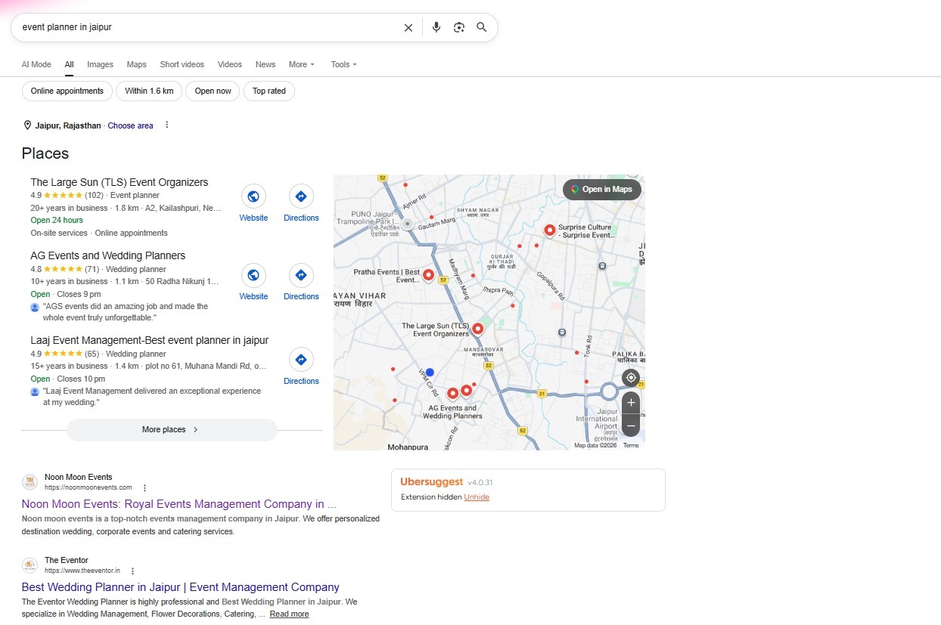The height and width of the screenshot is (625, 941).
Task: Toggle the Within 1.6 km filter chip
Action: coord(149,91)
